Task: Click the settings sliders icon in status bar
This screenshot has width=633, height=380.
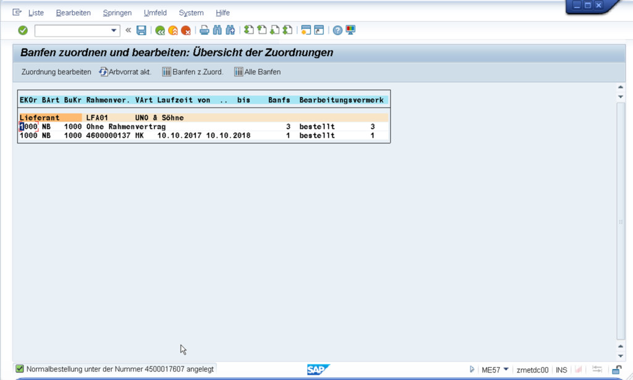Action: click(x=597, y=369)
